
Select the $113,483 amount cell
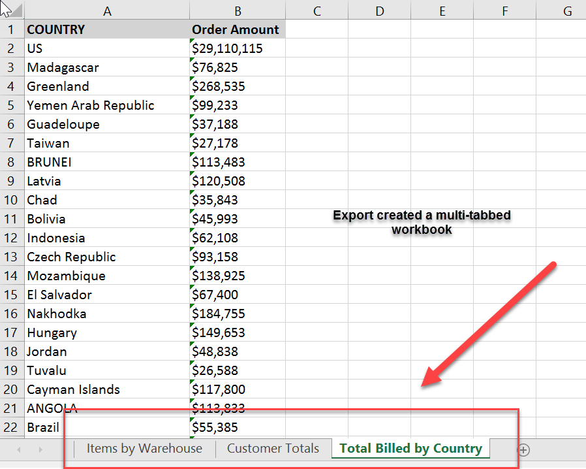238,162
